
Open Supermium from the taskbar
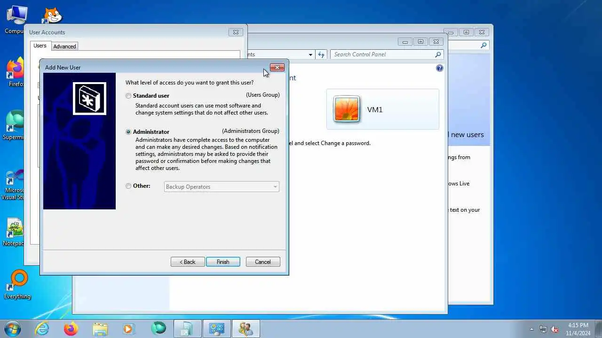158,329
